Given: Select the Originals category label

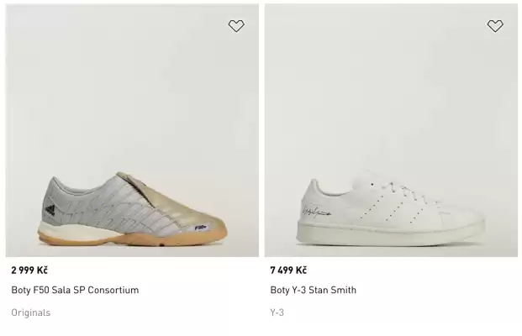Looking at the screenshot, I should (30, 312).
